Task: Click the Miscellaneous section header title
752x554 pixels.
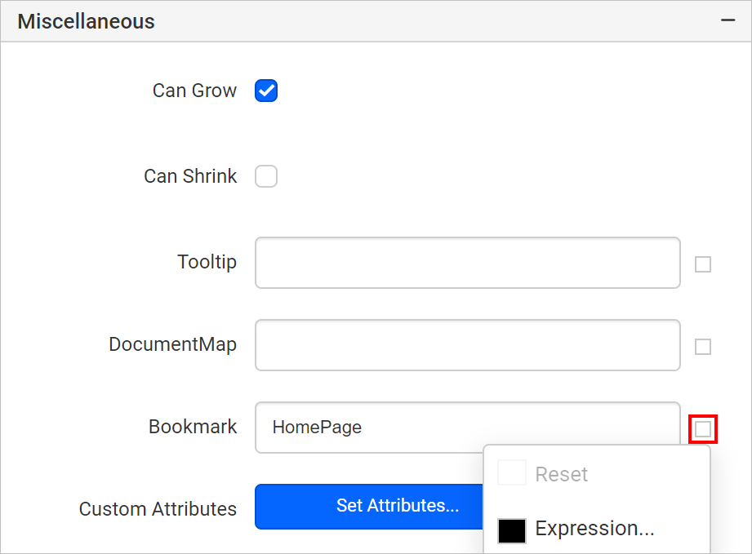Action: [x=87, y=21]
